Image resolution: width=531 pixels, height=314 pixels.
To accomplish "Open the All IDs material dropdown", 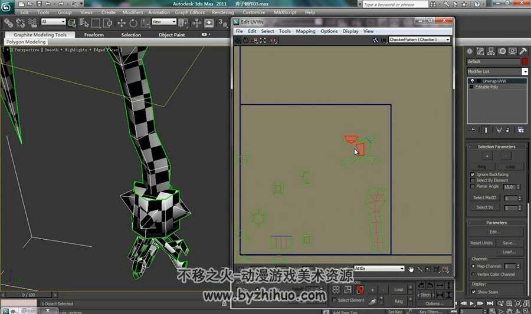I will [379, 269].
